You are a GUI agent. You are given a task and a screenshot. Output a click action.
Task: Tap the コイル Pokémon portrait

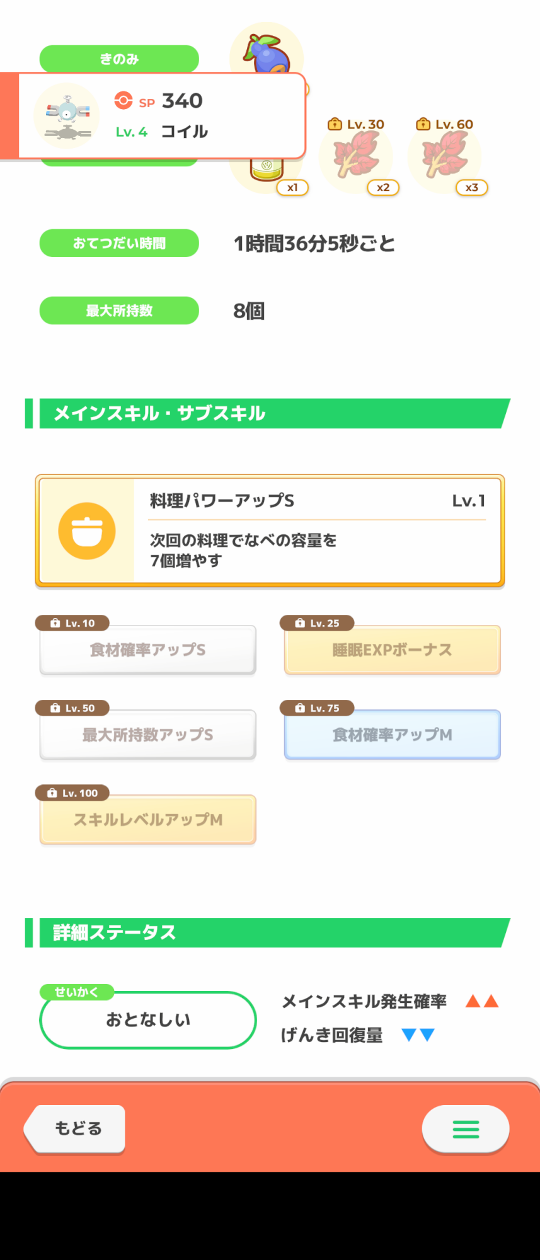tap(67, 116)
